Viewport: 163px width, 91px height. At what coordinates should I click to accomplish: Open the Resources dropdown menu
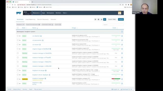click(36, 13)
